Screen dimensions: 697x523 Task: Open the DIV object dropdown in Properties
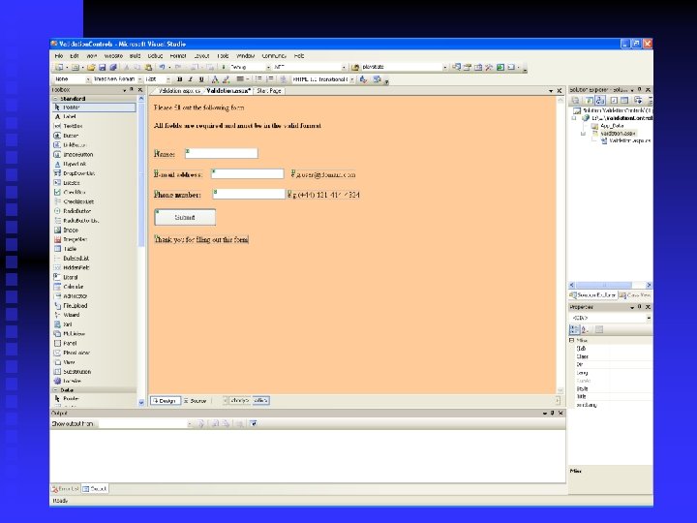coord(649,318)
